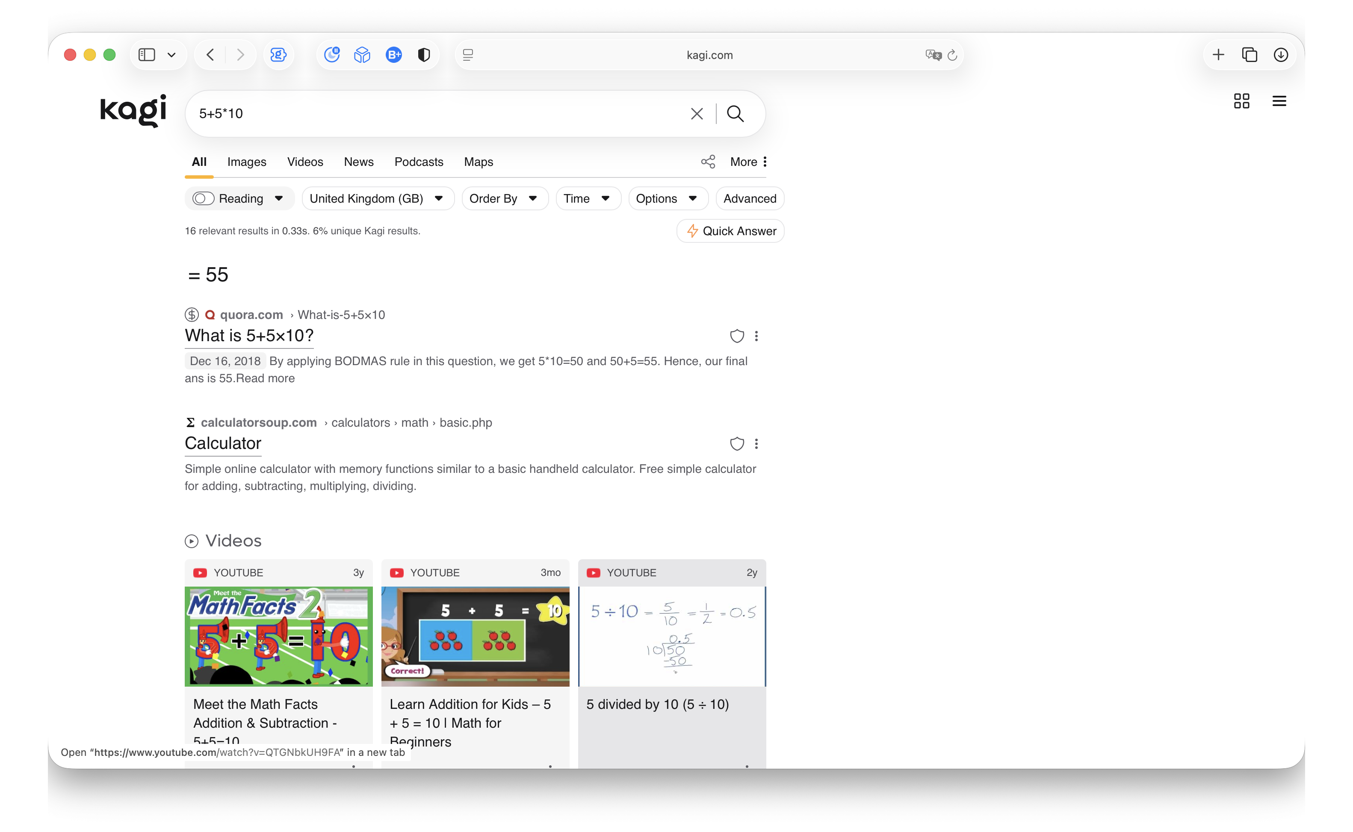Open the Options dropdown

[667, 199]
